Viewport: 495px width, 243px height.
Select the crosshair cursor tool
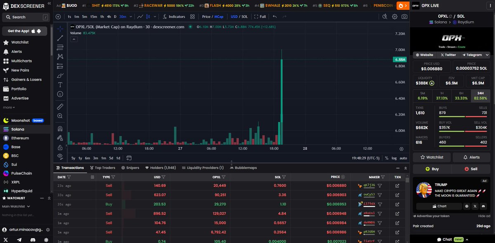click(x=60, y=29)
